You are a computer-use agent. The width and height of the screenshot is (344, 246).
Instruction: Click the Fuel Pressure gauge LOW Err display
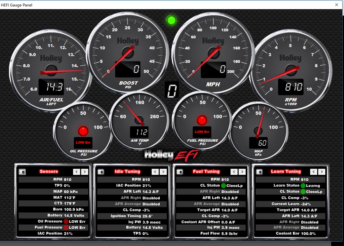(202, 132)
